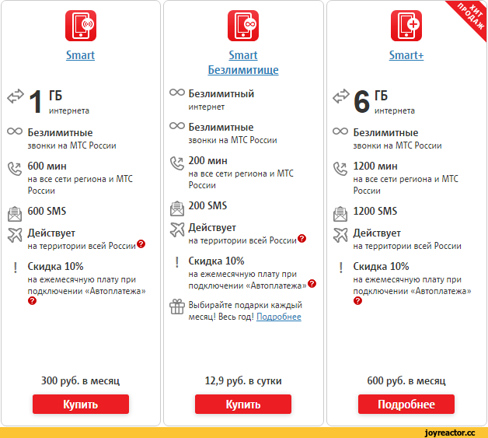Buy the Smart tariff for 300 руб.
Image resolution: width=488 pixels, height=438 pixels.
coord(81,404)
